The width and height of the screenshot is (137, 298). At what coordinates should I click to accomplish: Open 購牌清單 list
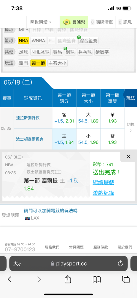(x=102, y=22)
